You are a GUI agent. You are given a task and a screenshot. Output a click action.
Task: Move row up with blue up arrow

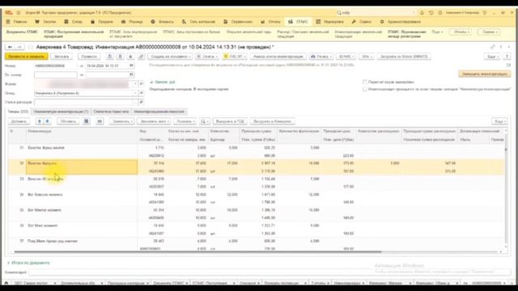40,121
